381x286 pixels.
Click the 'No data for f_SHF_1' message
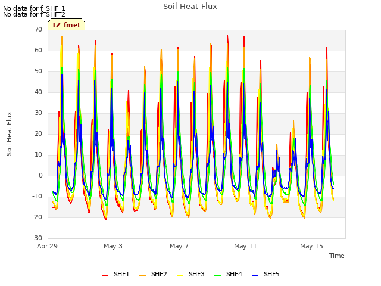pyautogui.click(x=34, y=8)
